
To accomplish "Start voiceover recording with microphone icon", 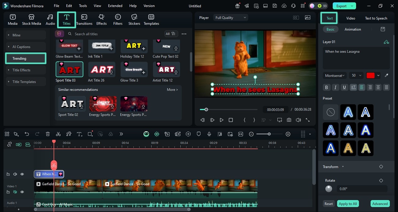I will click(x=209, y=134).
